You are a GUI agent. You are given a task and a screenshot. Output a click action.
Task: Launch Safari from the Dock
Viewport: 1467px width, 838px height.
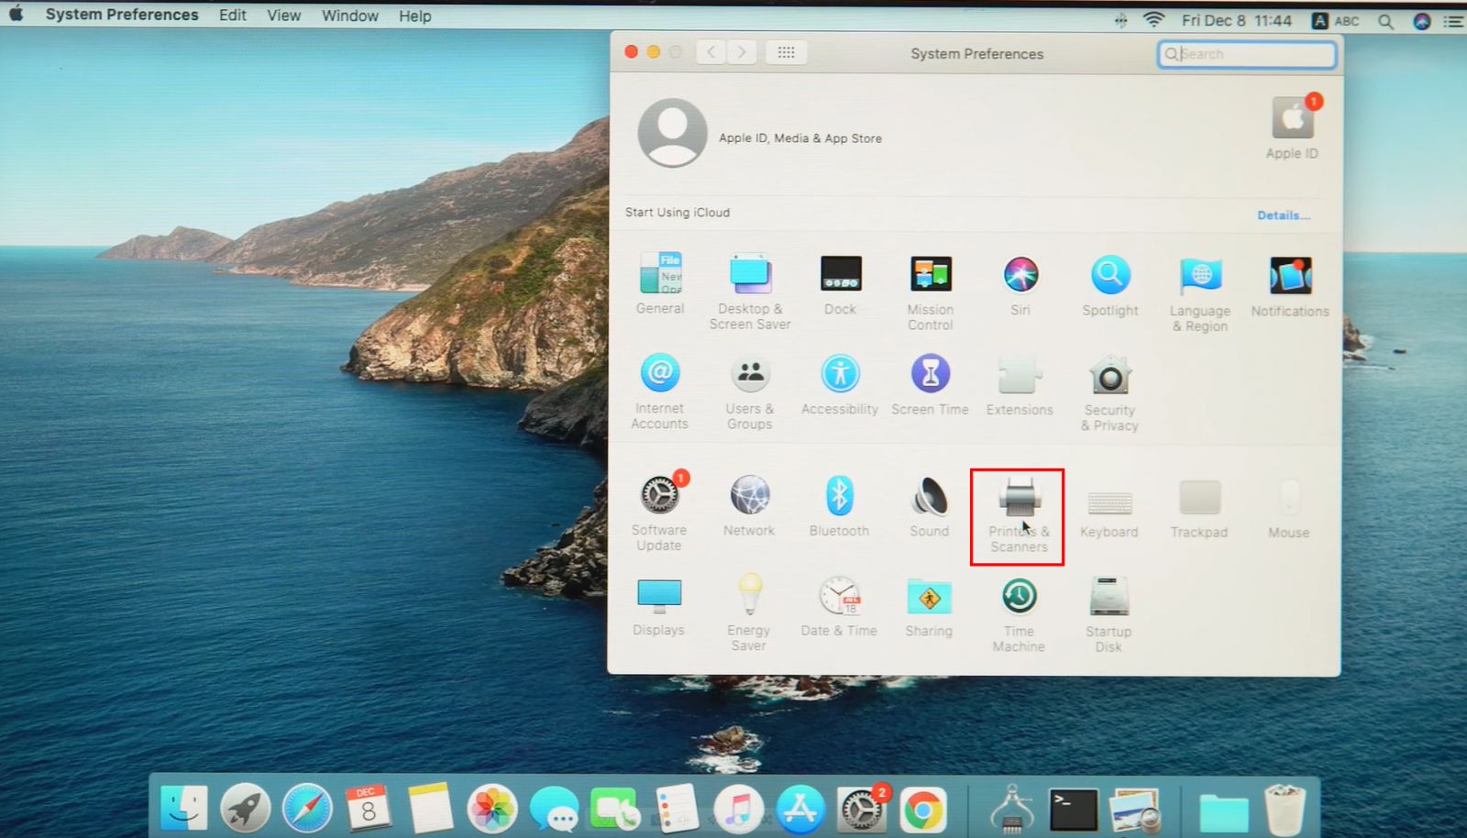(x=306, y=808)
